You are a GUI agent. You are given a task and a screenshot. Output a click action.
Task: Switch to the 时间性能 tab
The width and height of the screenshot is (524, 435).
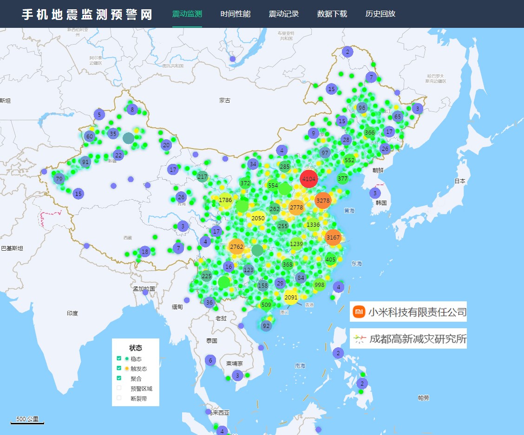[x=235, y=14]
